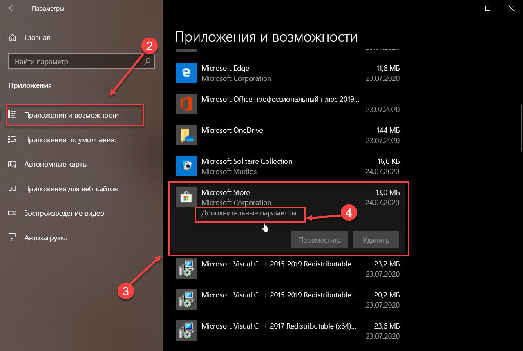Click the Переместить button
The height and width of the screenshot is (351, 523).
coord(320,240)
